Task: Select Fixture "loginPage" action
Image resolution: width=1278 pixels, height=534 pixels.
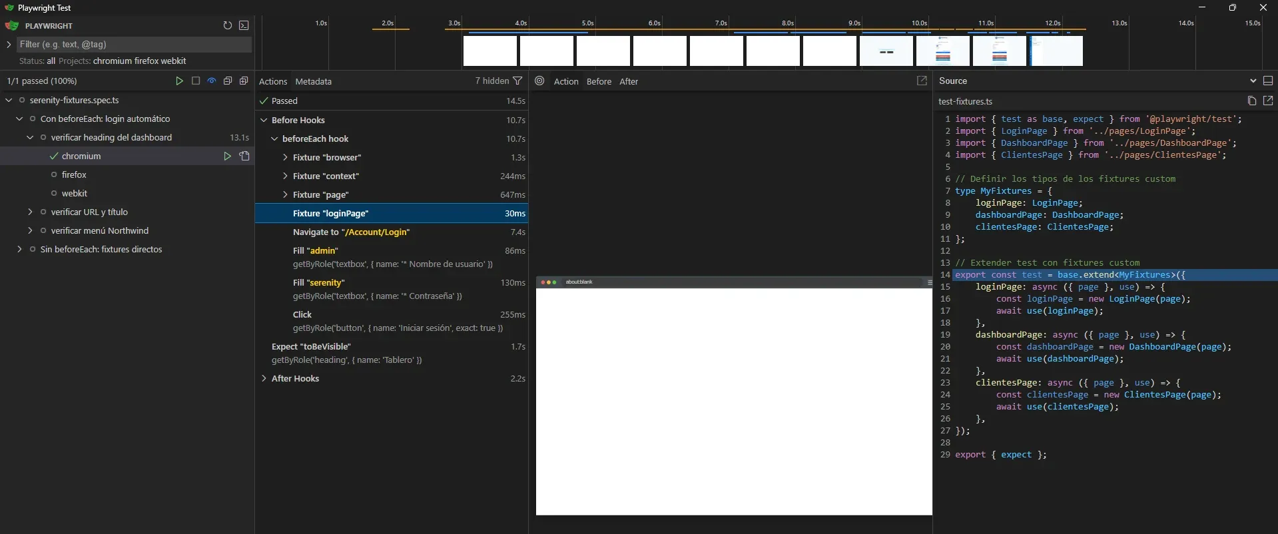Action: coord(392,213)
